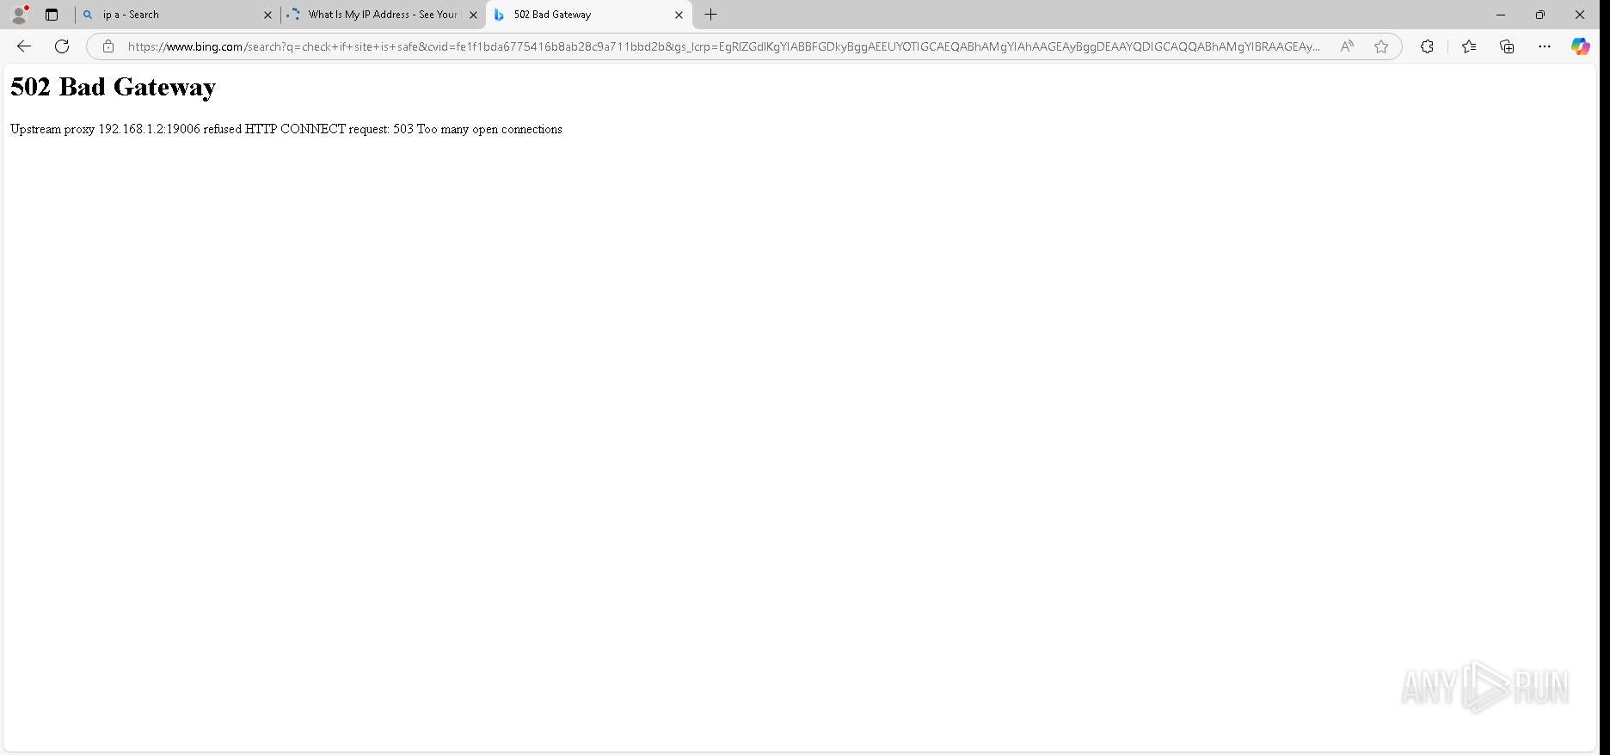Select the '502 Bad Gateway' tab
Screen dimensions: 1610x755
click(588, 15)
